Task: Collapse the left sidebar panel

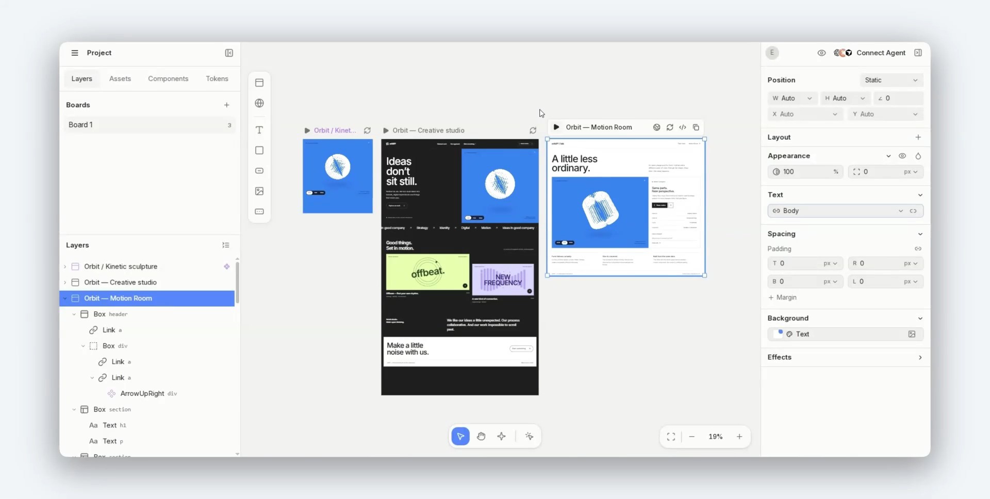Action: (x=229, y=53)
